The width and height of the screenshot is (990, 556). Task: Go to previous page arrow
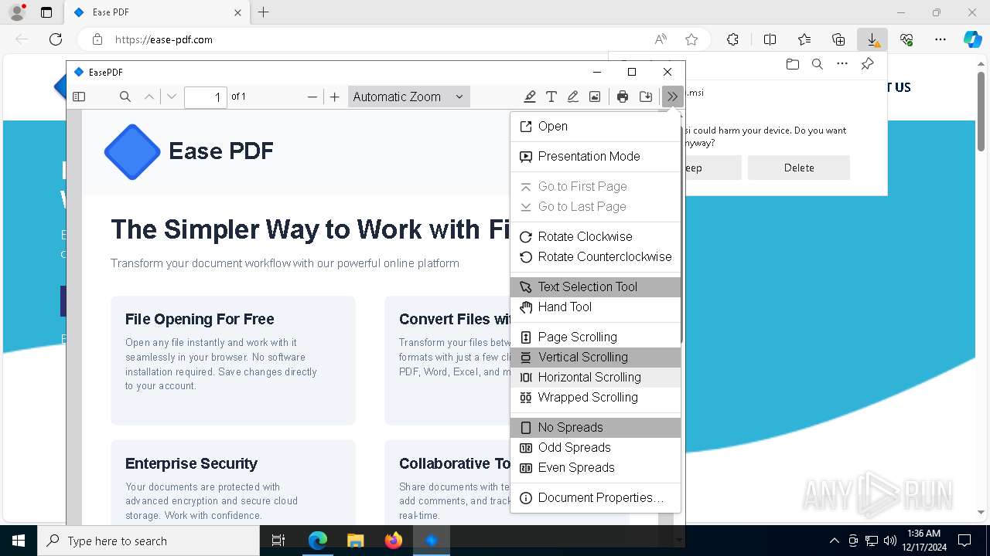[x=149, y=97]
